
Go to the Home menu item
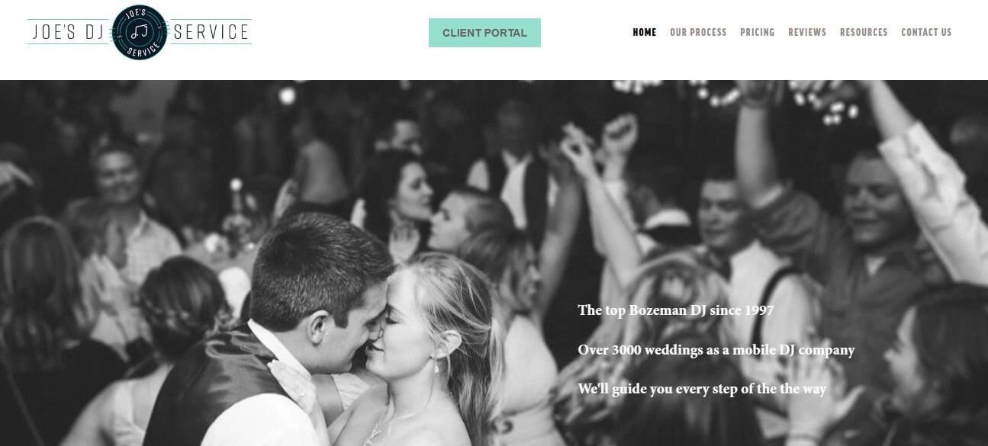tap(645, 32)
